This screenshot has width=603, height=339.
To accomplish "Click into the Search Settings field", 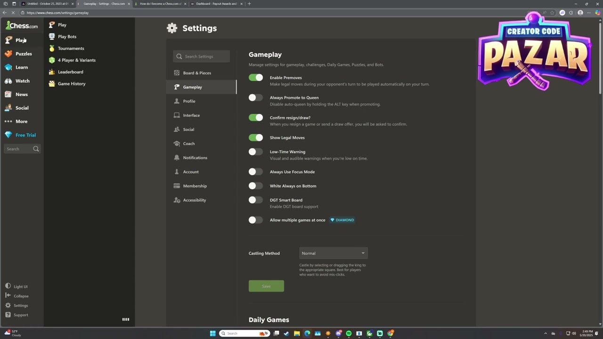I will click(x=201, y=56).
